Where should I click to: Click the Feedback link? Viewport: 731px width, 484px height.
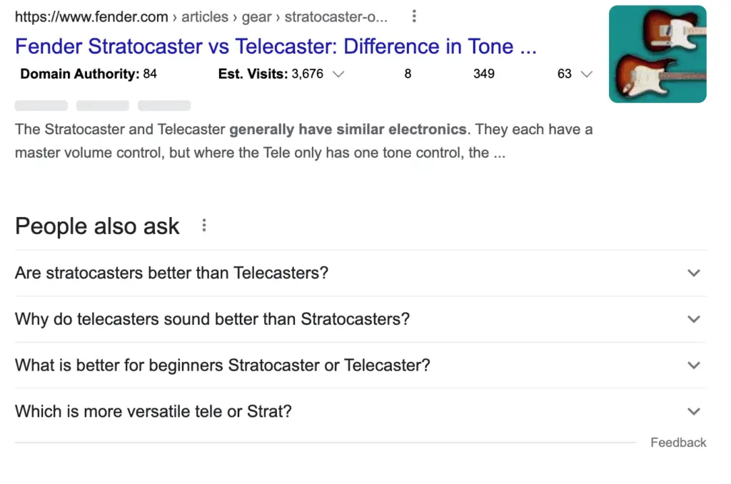pos(678,443)
